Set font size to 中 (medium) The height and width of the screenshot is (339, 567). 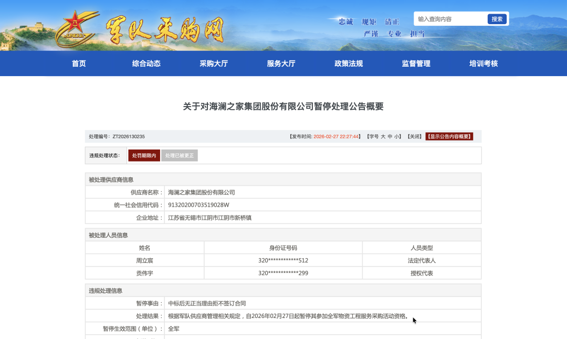pos(390,136)
